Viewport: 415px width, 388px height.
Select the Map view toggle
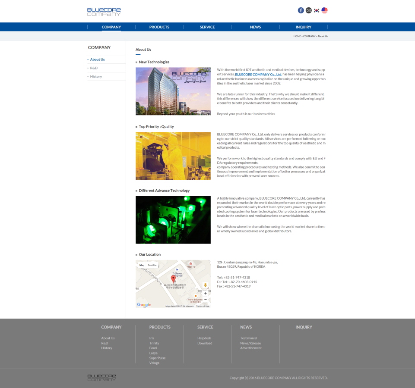142,265
